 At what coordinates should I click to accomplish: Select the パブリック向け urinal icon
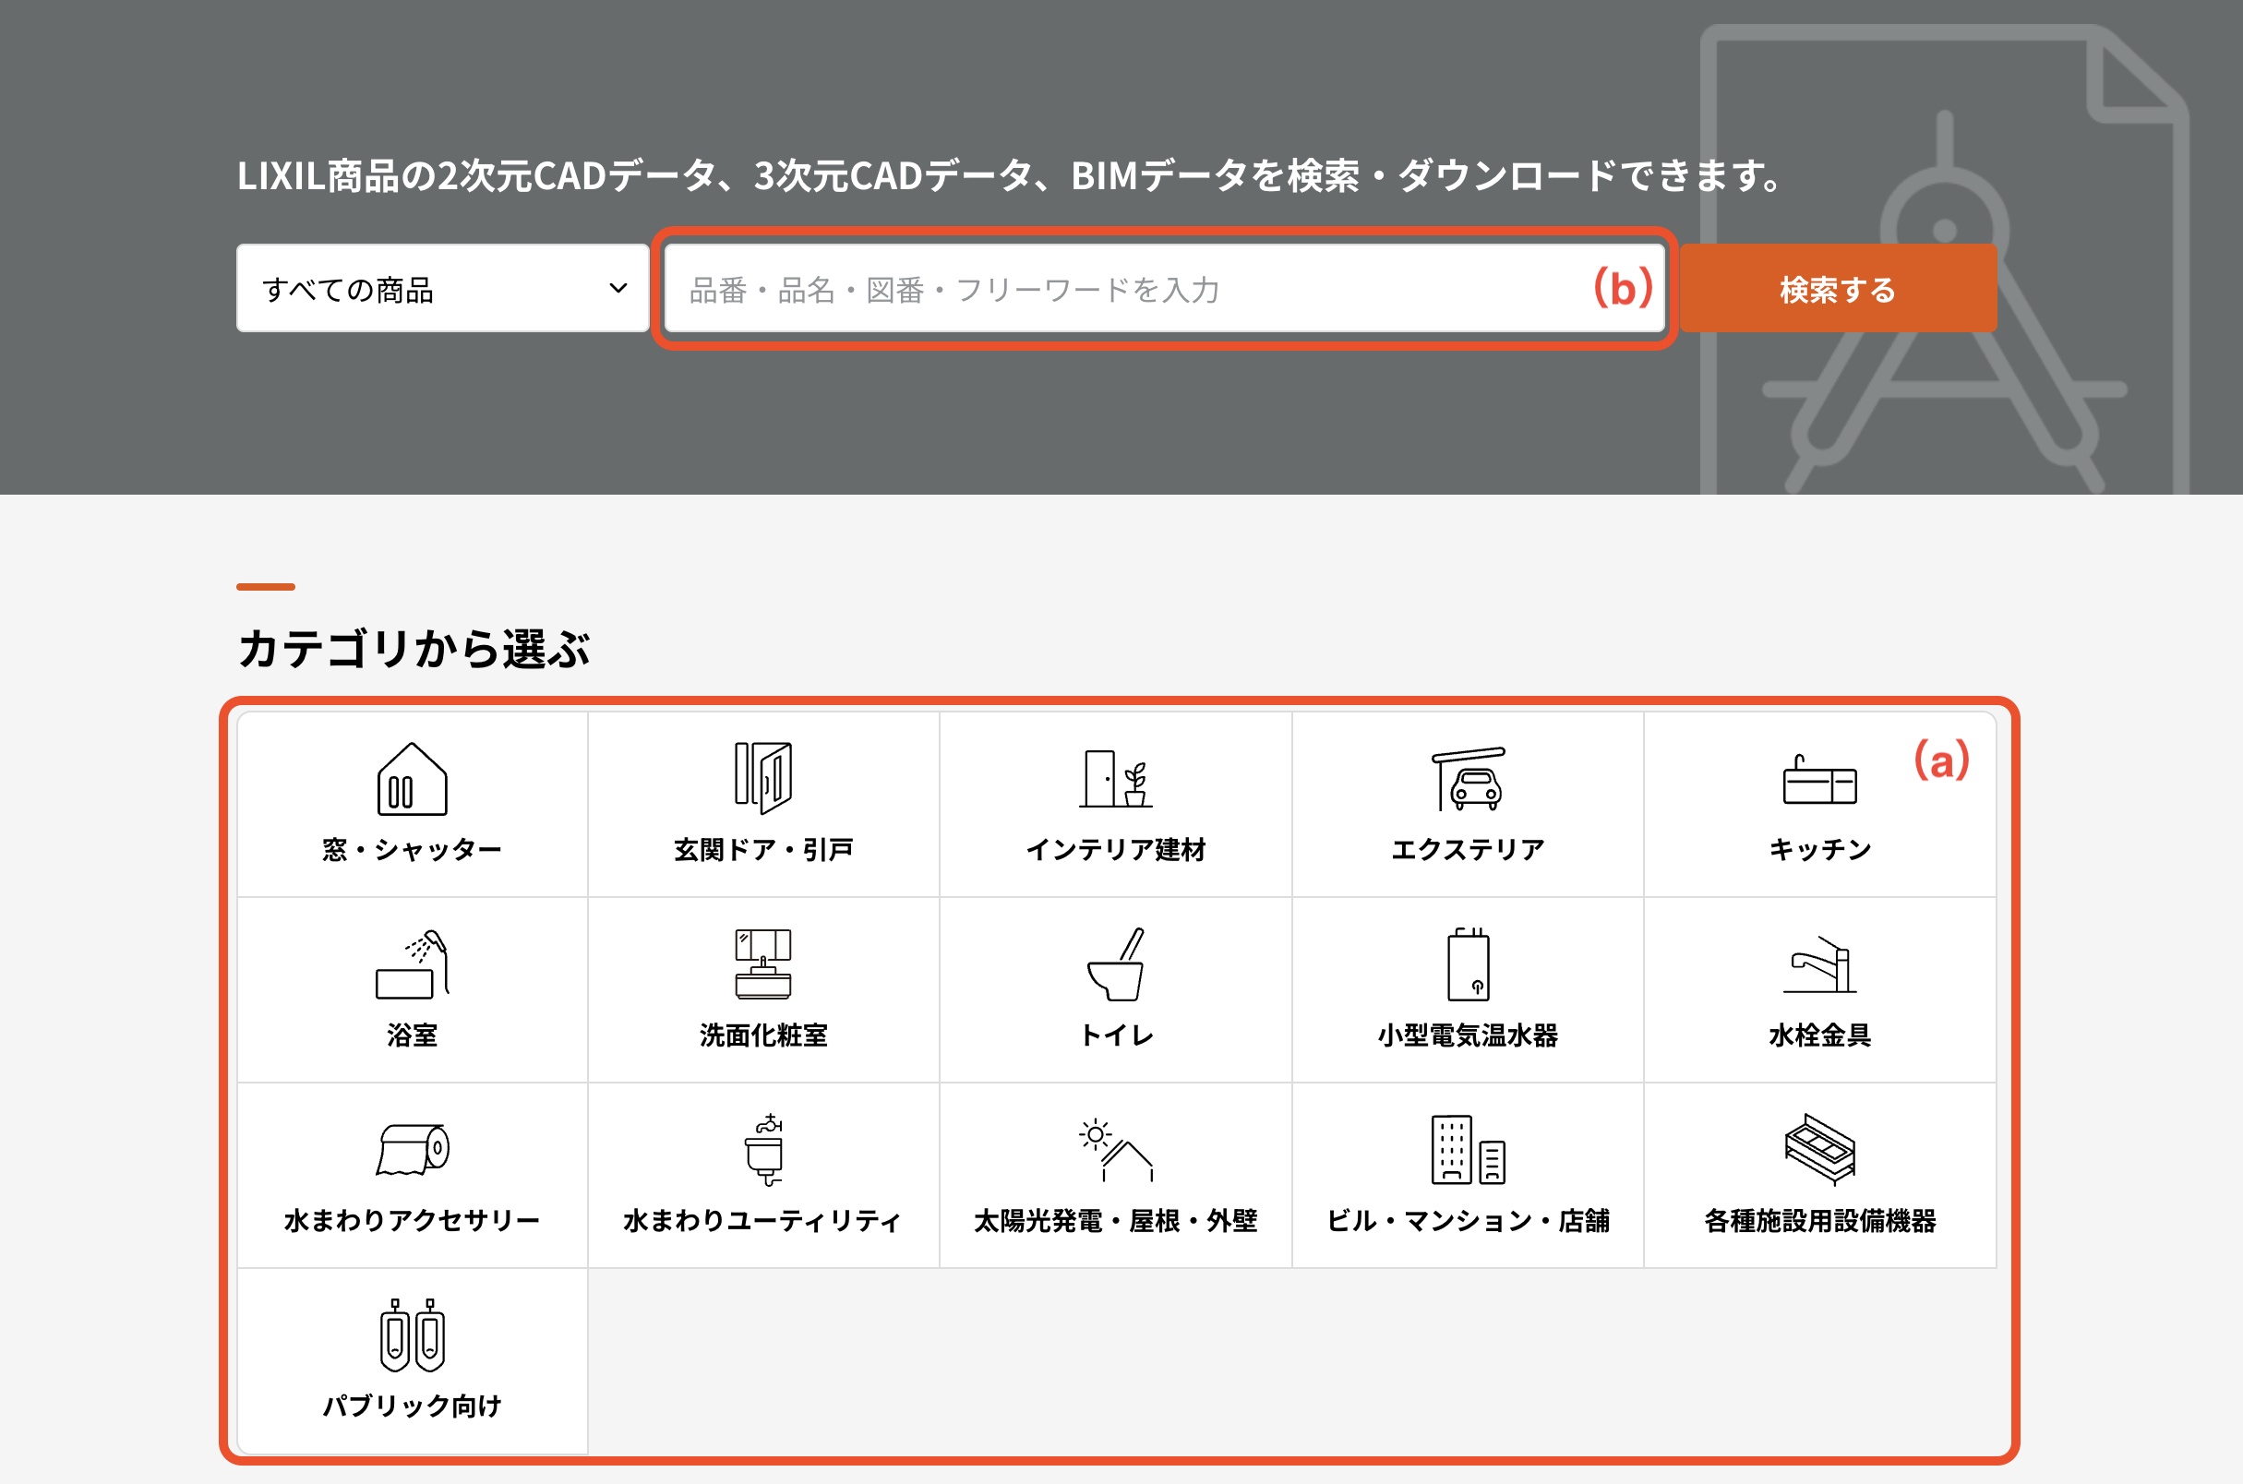(412, 1335)
